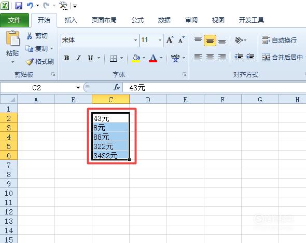Image resolution: width=306 pixels, height=243 pixels.
Task: Click the insert function fx icon
Action: pyautogui.click(x=117, y=87)
